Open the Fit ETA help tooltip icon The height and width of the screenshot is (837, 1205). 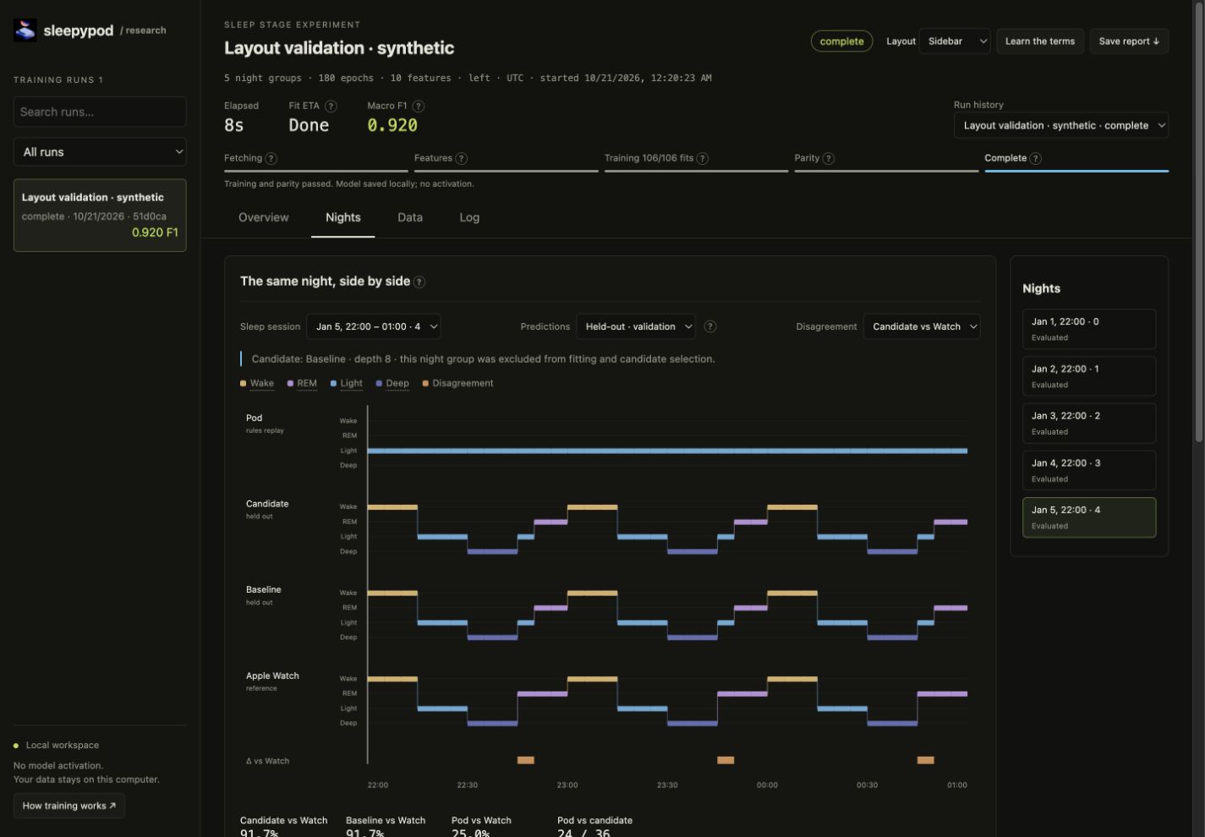pos(331,107)
